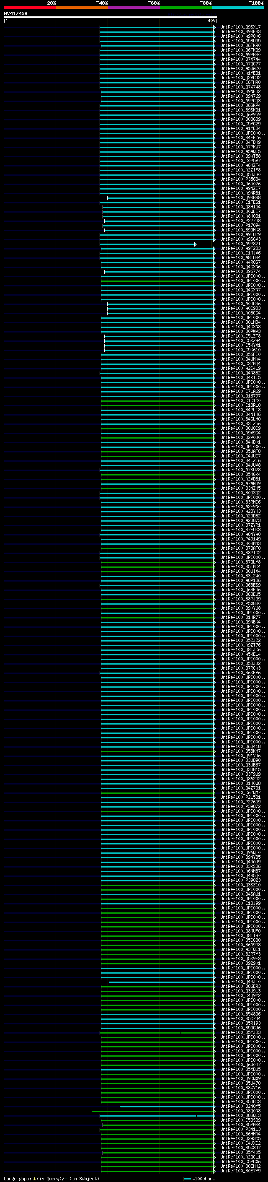Click hit label UniRef100_Q4GXN7
The image size is (268, 1182).
[240, 290]
